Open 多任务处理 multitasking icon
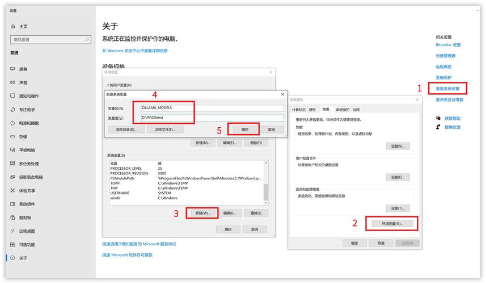 coord(12,164)
